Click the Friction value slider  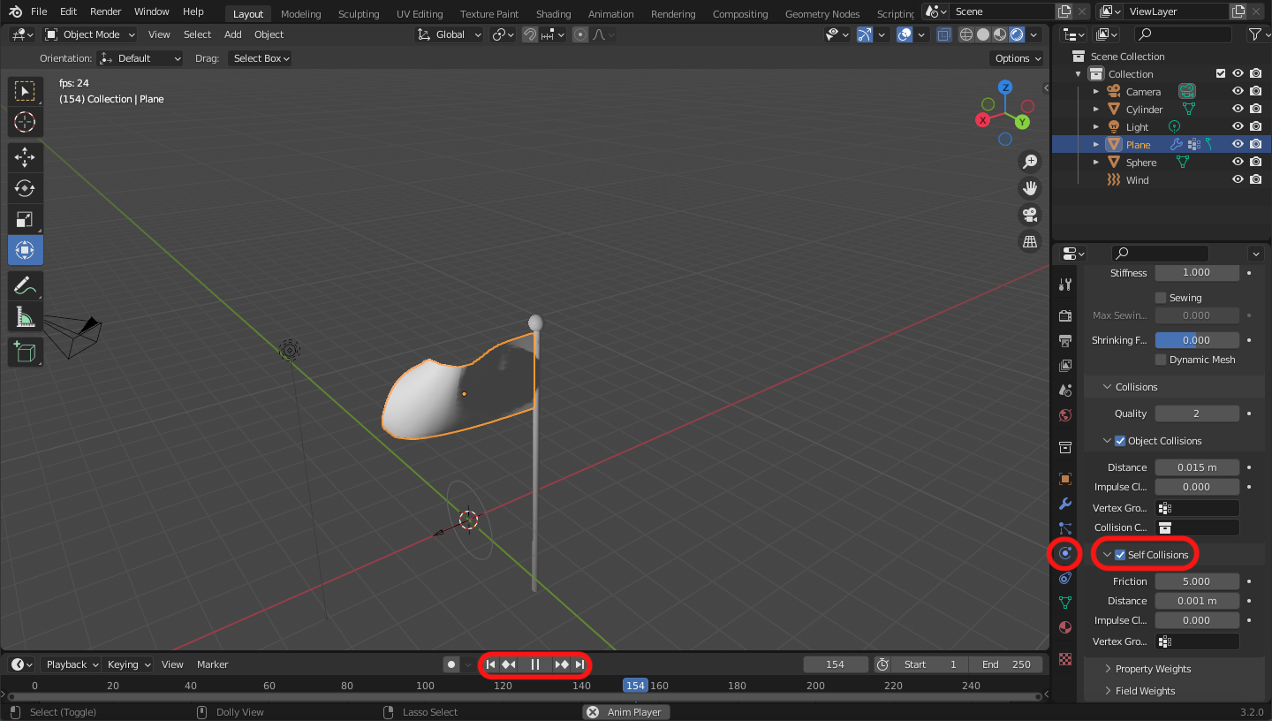point(1197,581)
